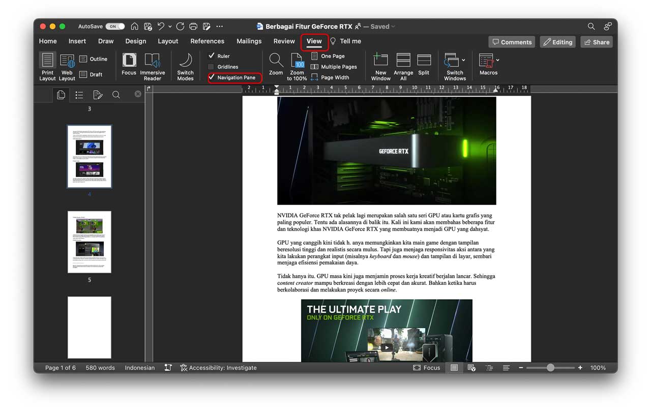This screenshot has width=651, height=409.
Task: Switch Modes using the moon icon
Action: [185, 66]
